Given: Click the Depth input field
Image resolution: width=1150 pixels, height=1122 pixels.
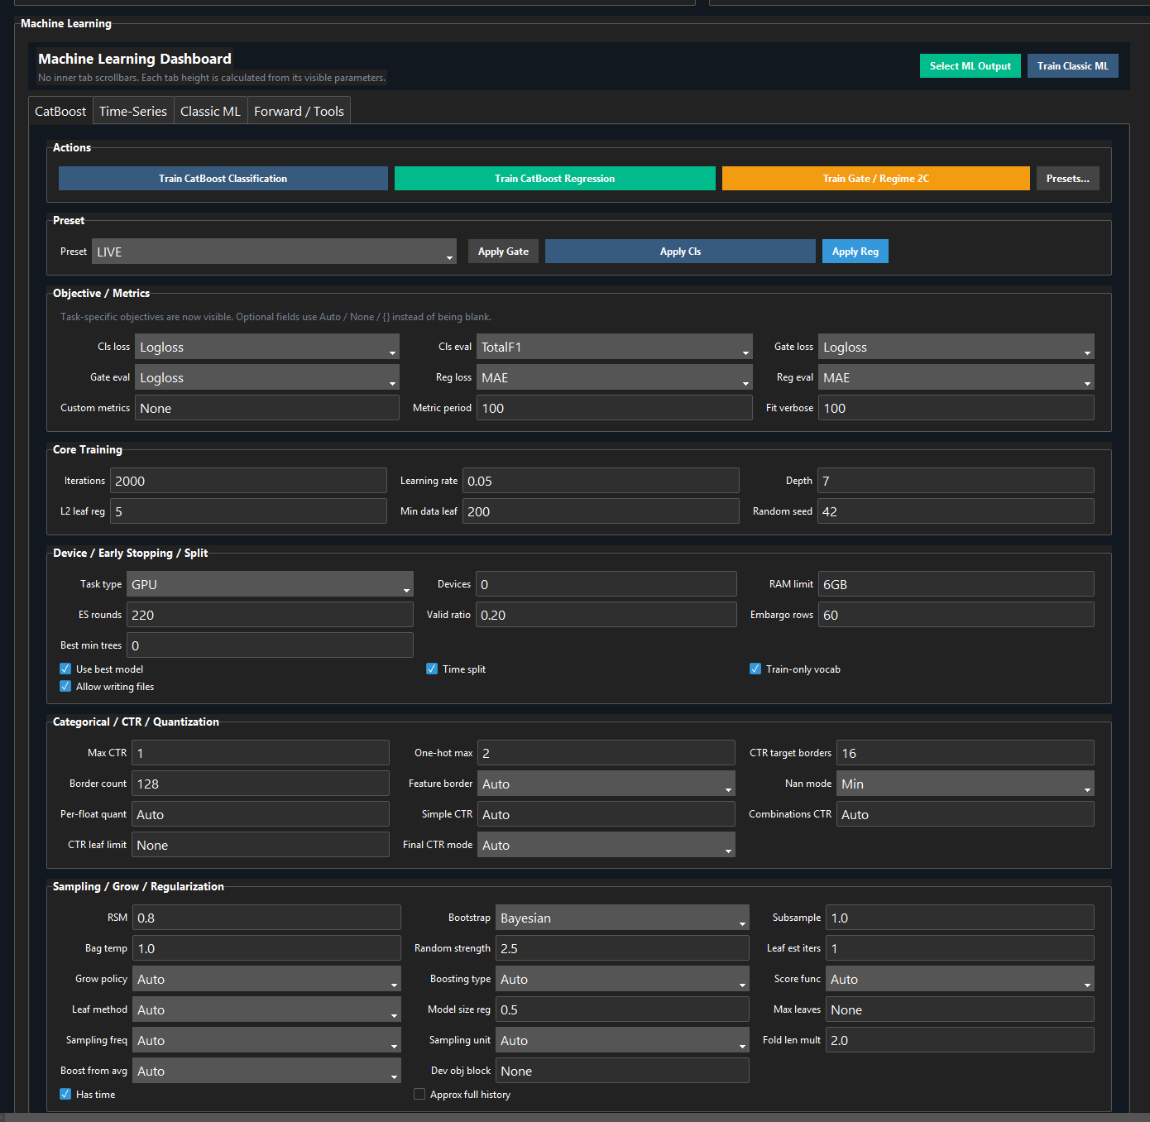Looking at the screenshot, I should tap(956, 481).
